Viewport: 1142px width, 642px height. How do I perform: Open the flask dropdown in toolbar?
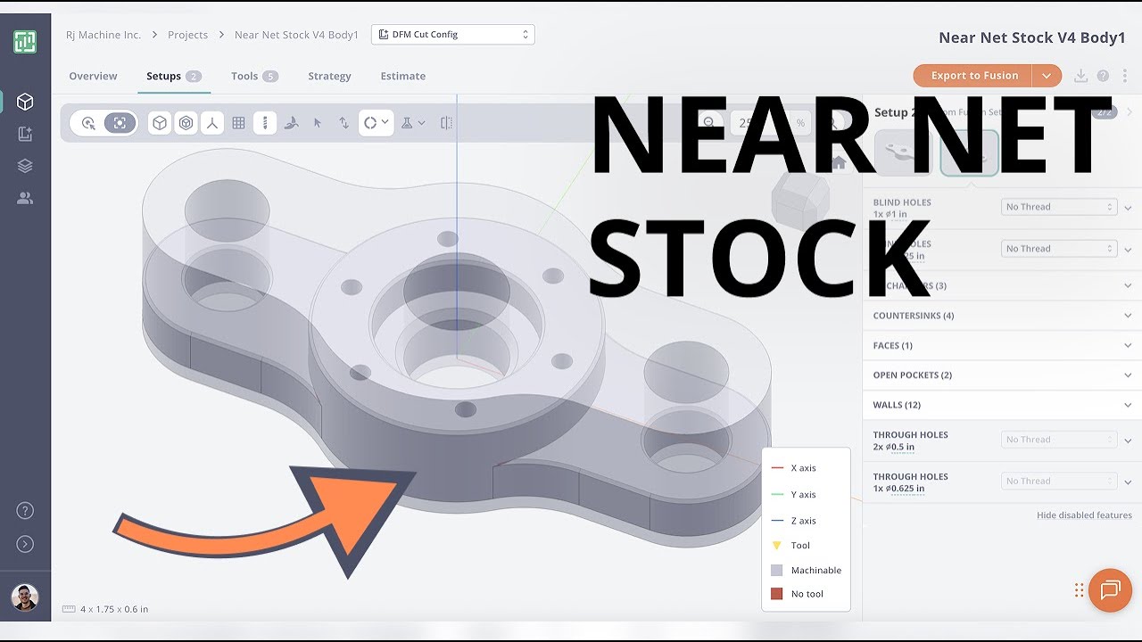click(413, 123)
